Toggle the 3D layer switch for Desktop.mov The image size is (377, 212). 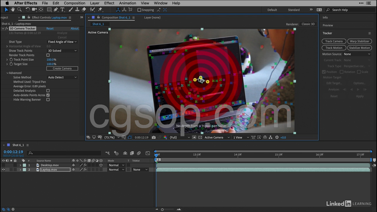tap(101, 165)
